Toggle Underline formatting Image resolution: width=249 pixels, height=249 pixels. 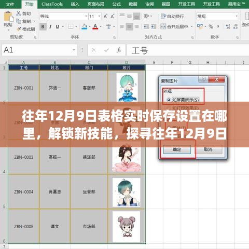(x=58, y=26)
